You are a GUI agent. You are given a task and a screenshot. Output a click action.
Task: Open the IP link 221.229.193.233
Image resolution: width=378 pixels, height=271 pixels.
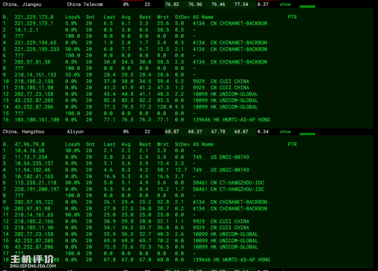[37, 49]
